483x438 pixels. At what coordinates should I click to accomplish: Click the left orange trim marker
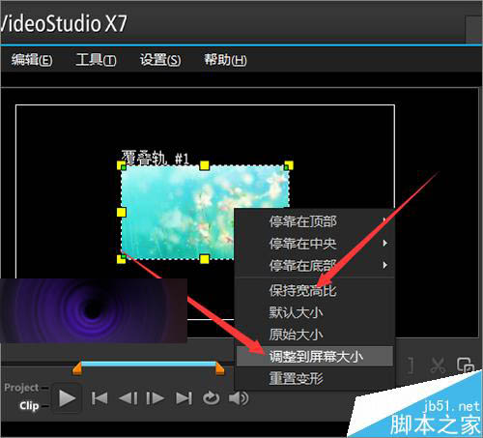coord(77,367)
